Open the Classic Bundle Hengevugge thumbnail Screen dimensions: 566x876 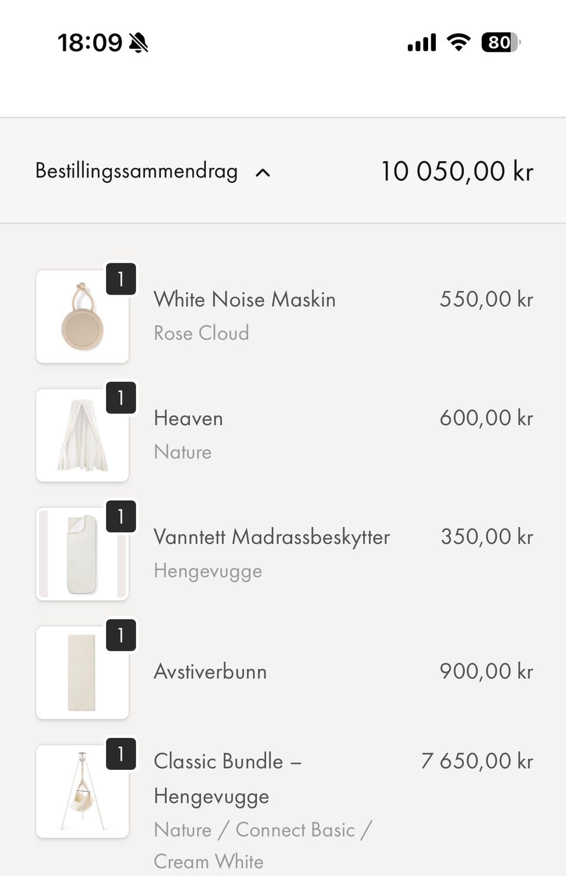[x=82, y=792]
